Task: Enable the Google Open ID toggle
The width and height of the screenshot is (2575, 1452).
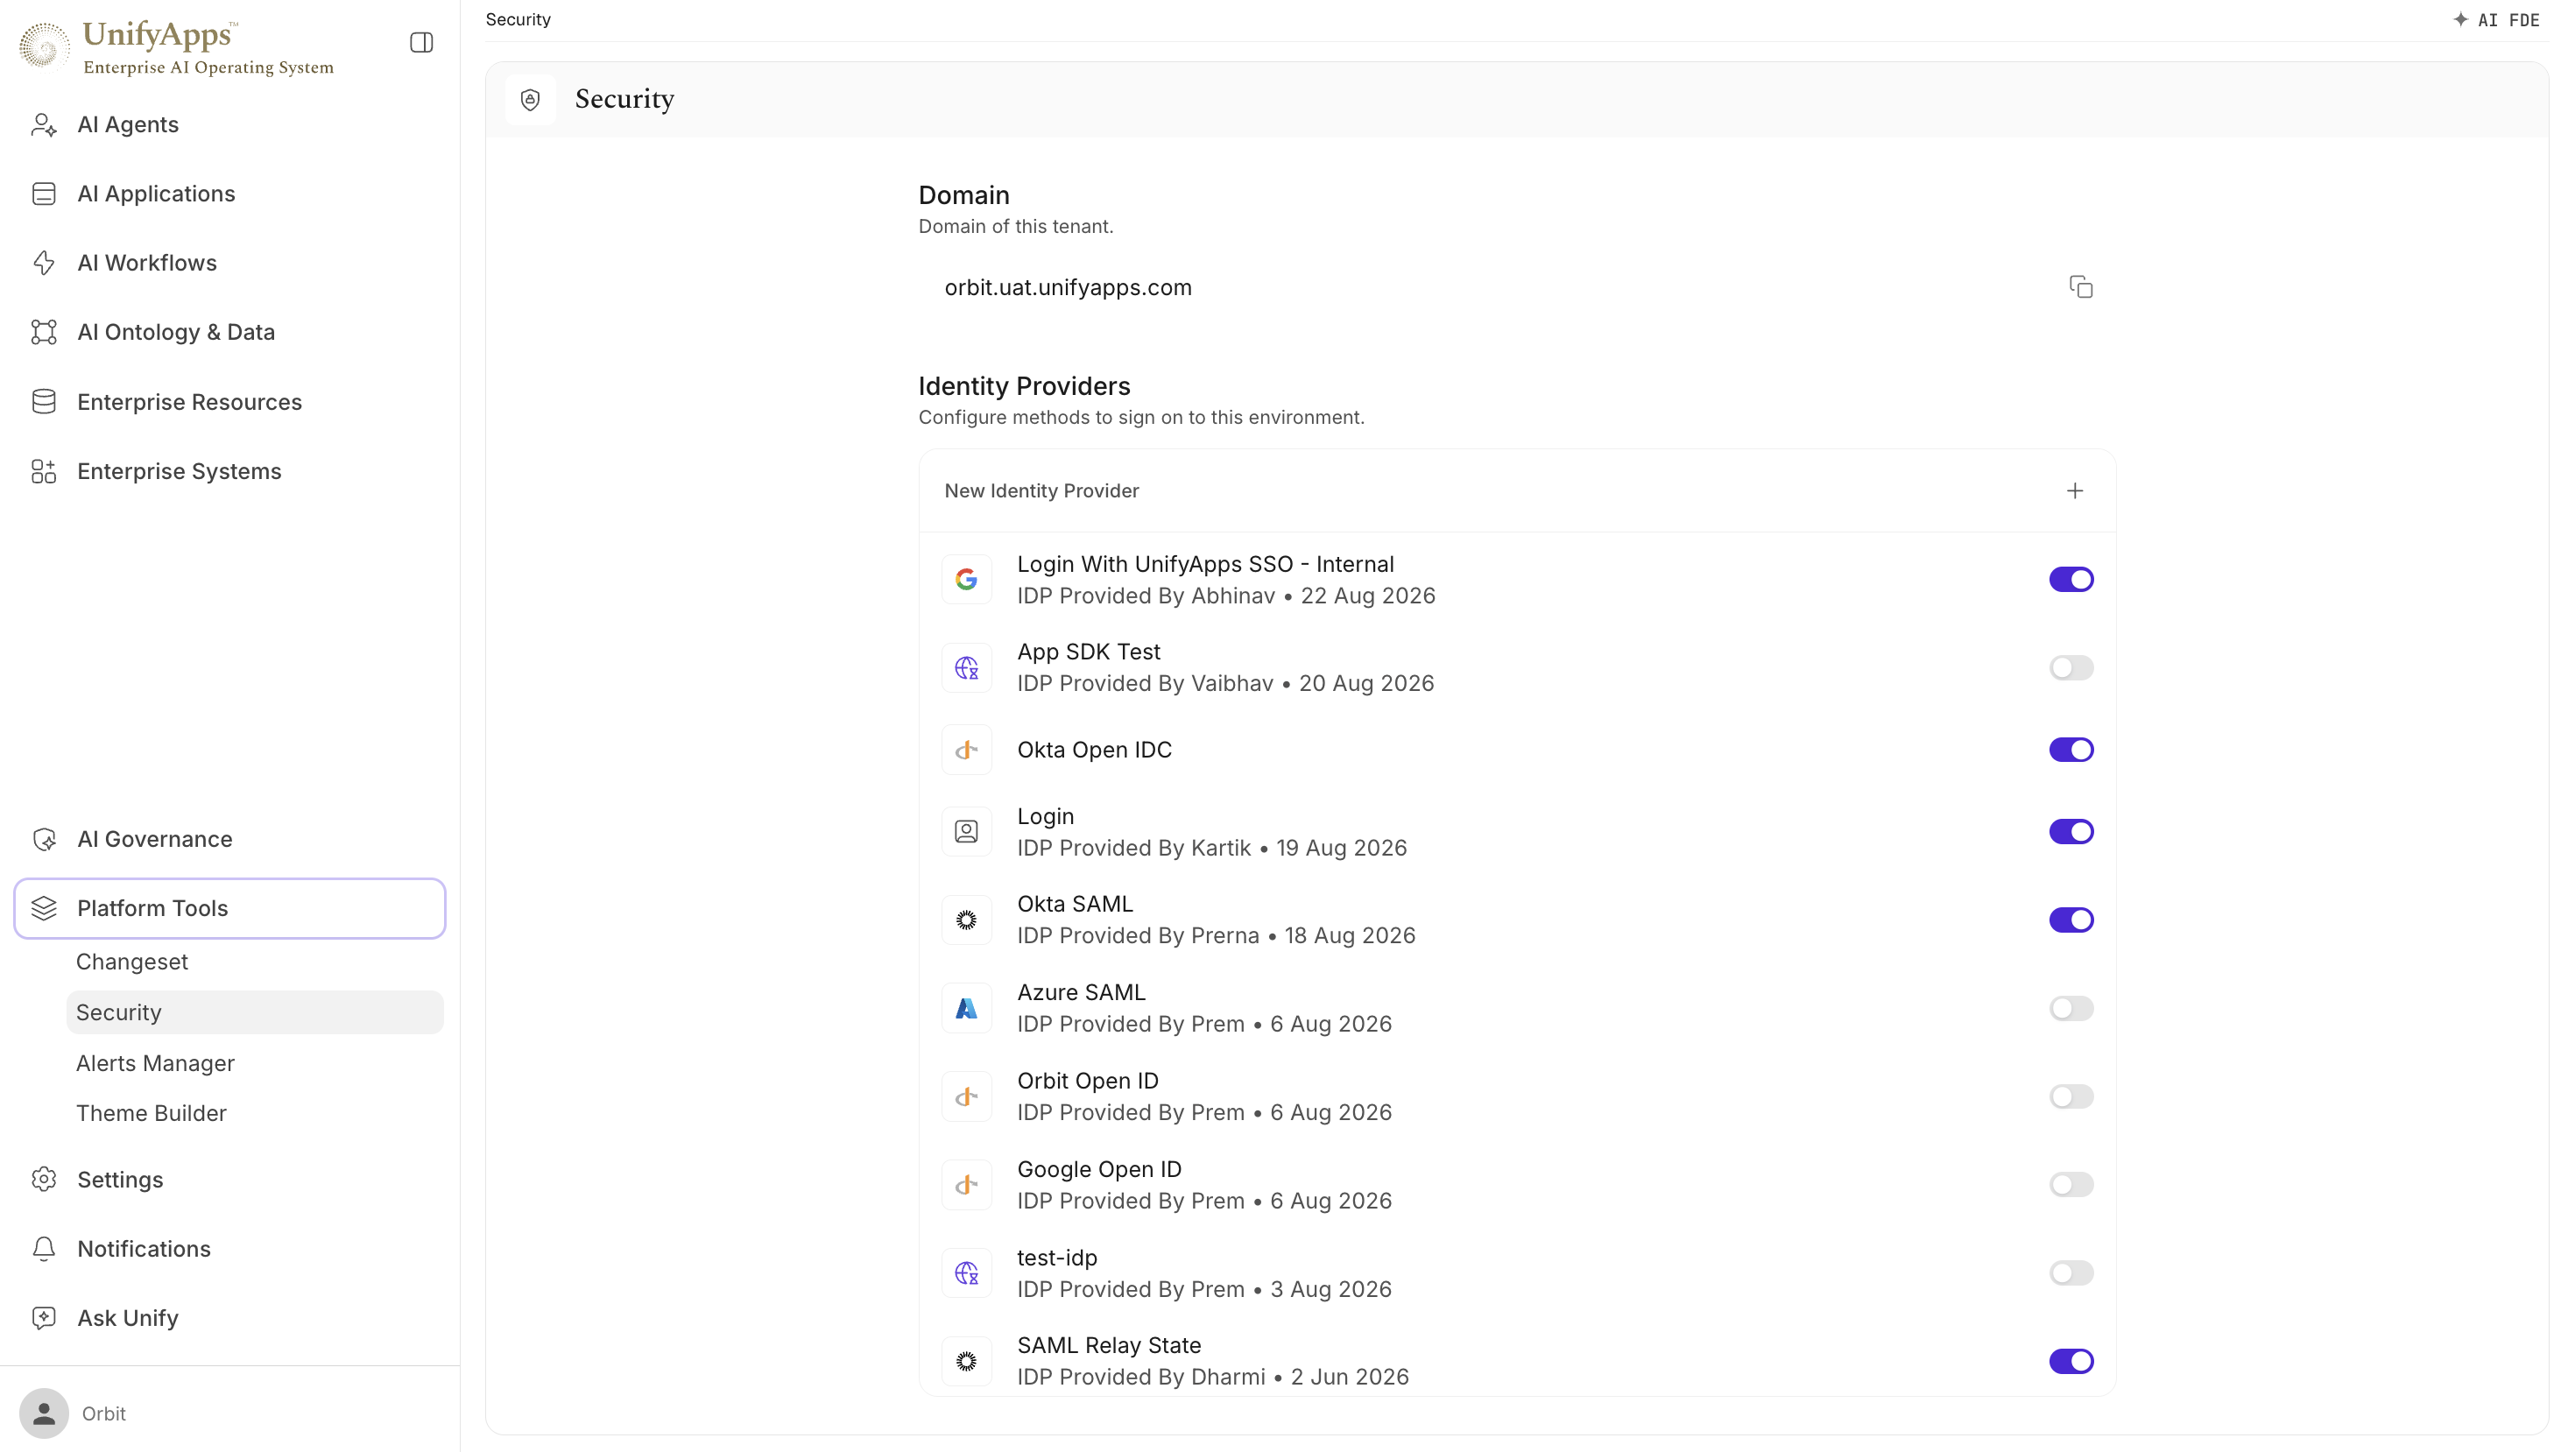Action: pyautogui.click(x=2071, y=1185)
